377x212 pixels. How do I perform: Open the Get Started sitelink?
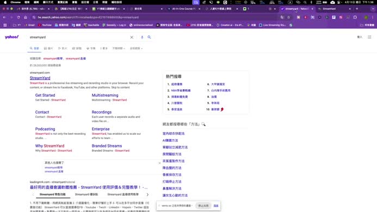tap(45, 95)
